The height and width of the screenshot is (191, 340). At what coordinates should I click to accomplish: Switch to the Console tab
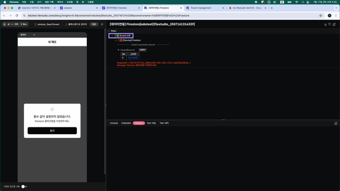(114, 123)
